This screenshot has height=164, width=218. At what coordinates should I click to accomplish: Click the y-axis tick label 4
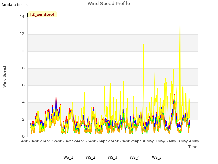coord(23,102)
